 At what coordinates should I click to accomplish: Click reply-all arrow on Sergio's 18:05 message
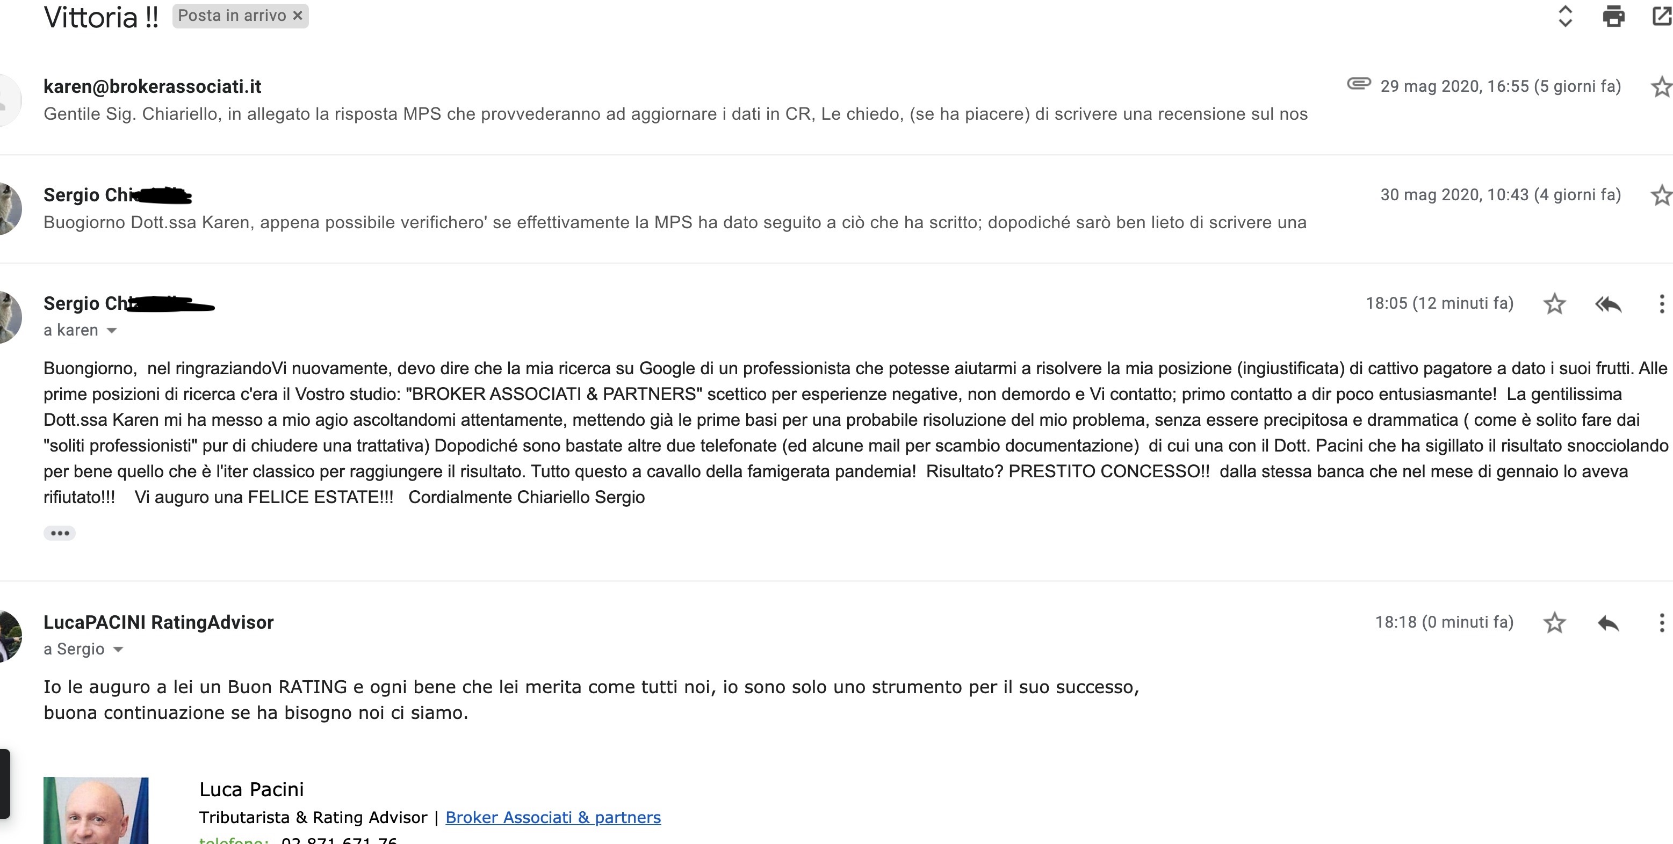coord(1608,304)
